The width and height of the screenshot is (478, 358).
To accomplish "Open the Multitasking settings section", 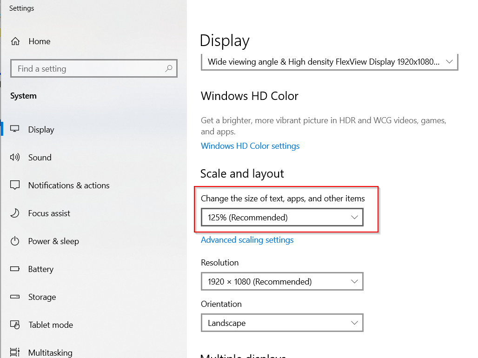I will pos(50,352).
